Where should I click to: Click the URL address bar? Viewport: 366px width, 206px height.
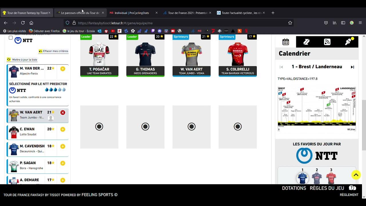click(179, 23)
